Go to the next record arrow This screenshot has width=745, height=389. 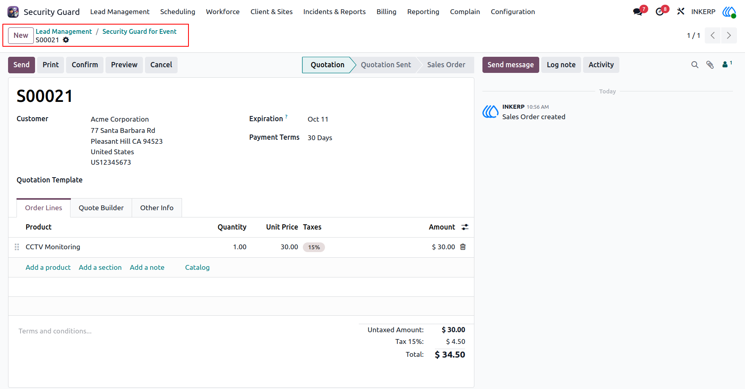(x=729, y=35)
